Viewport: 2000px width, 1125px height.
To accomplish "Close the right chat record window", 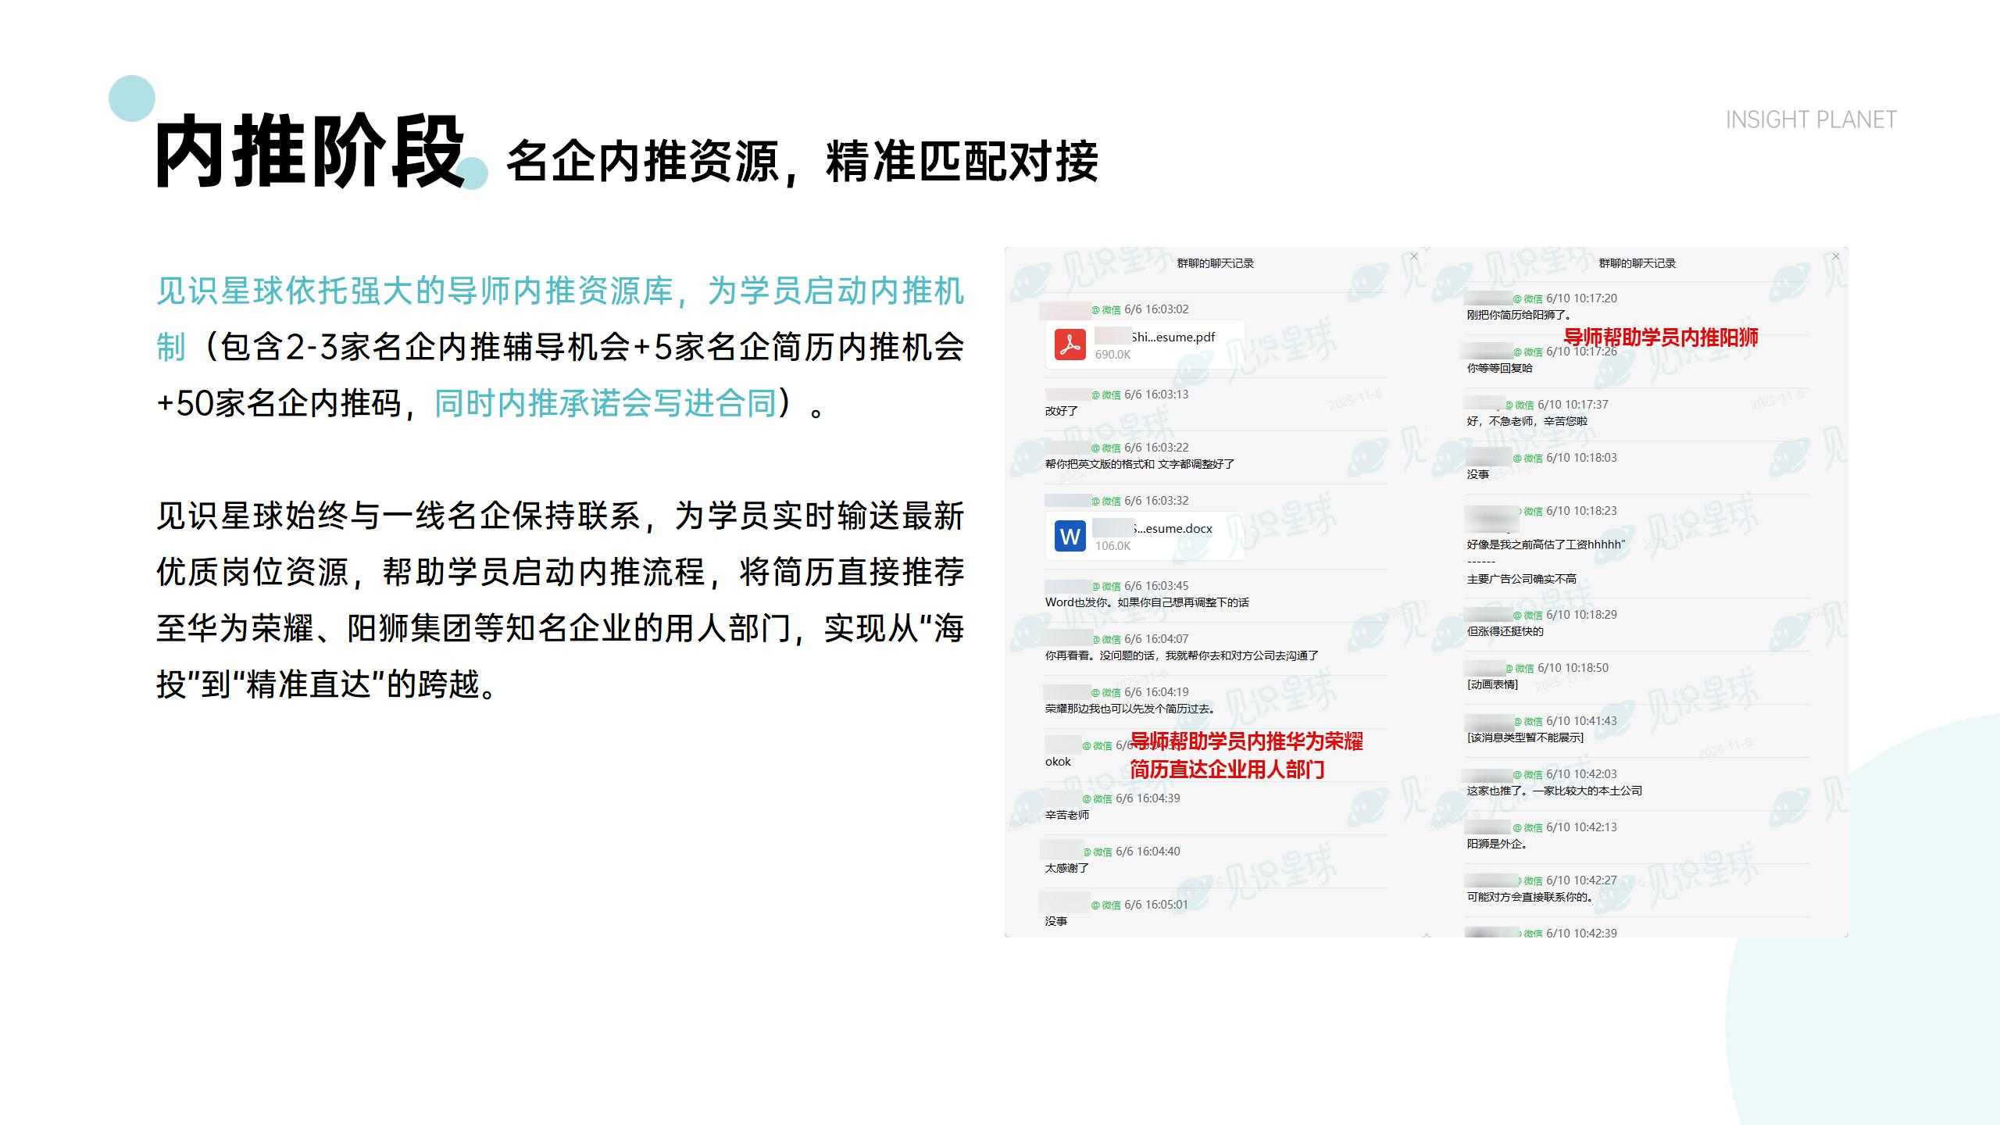I will click(x=1835, y=256).
